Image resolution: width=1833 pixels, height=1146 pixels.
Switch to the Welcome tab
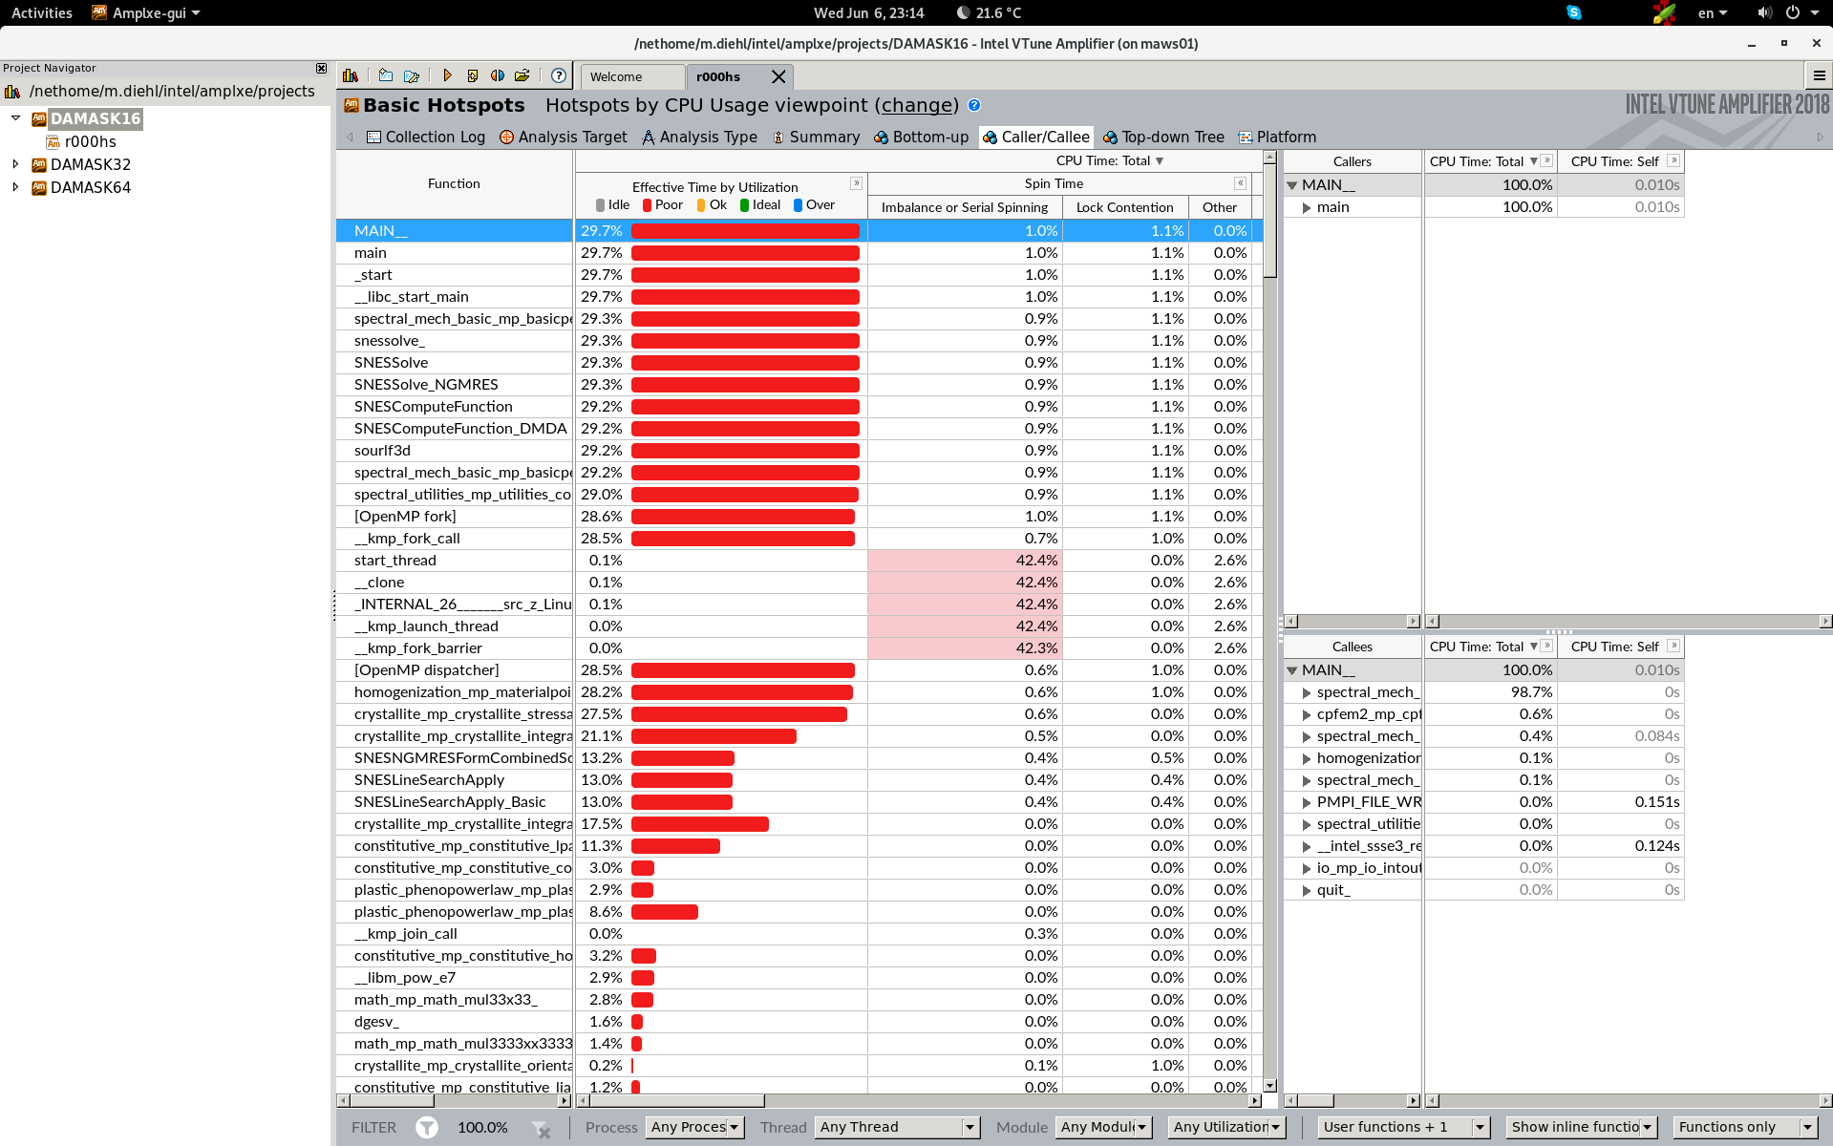[632, 76]
